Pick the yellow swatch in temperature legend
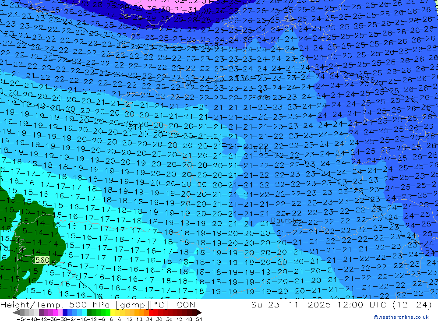 coord(113,312)
